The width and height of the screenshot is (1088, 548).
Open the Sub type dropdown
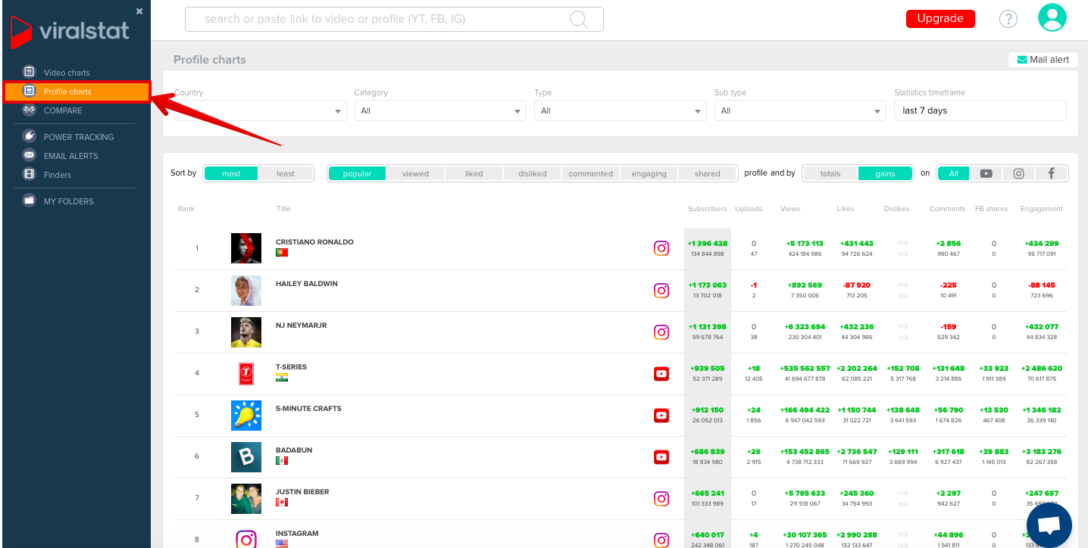800,111
